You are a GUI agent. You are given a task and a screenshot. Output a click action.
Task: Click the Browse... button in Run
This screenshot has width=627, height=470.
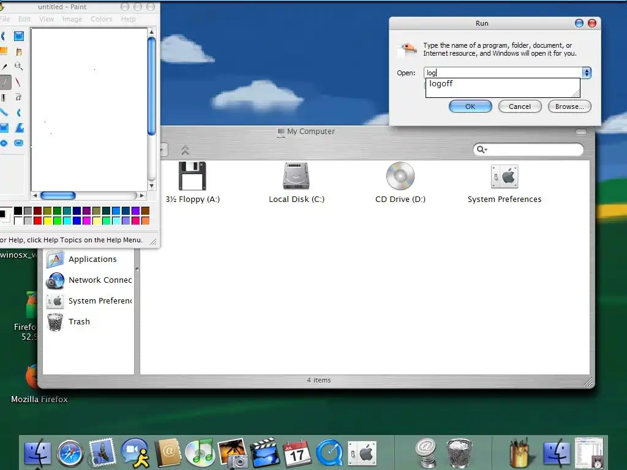click(x=569, y=106)
